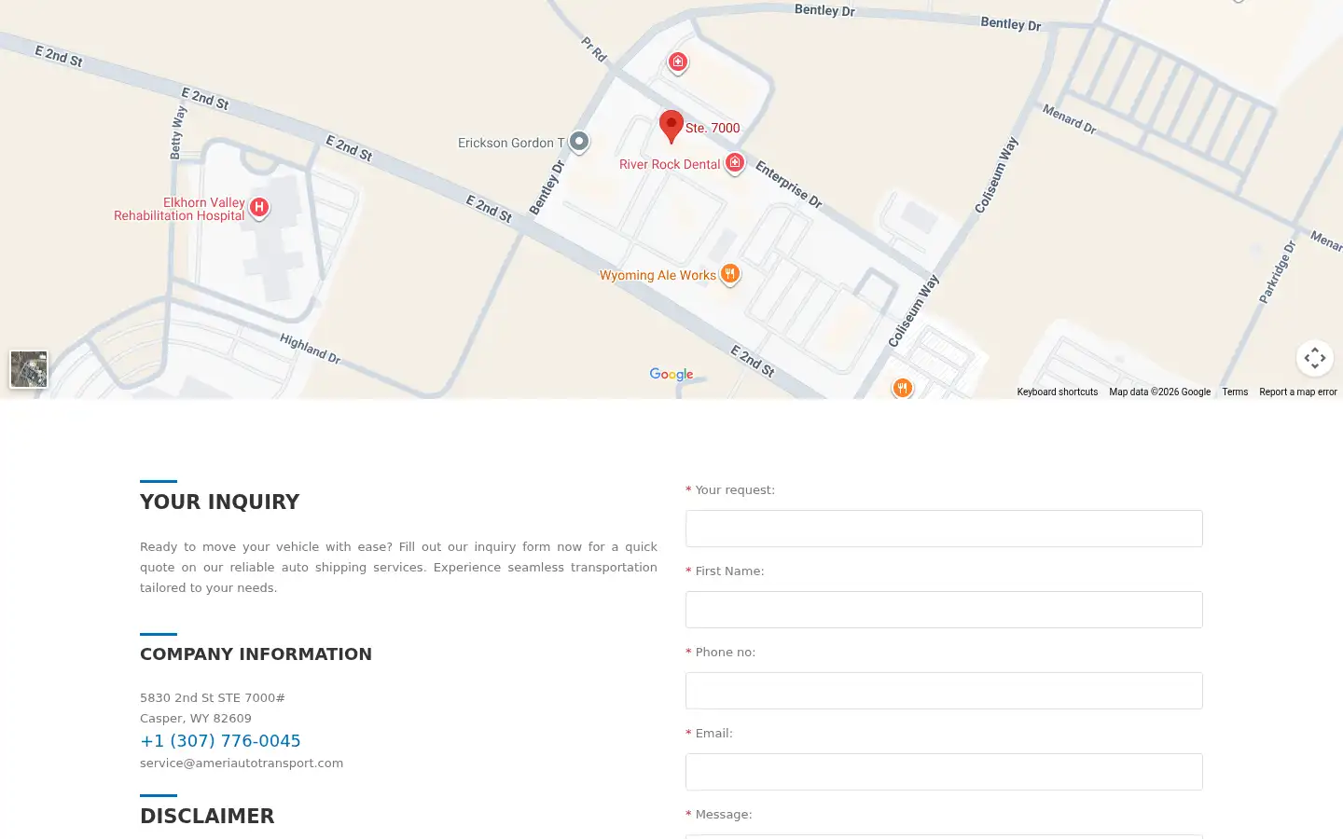Focus the Your request input field
This screenshot has height=839, width=1343.
point(944,529)
